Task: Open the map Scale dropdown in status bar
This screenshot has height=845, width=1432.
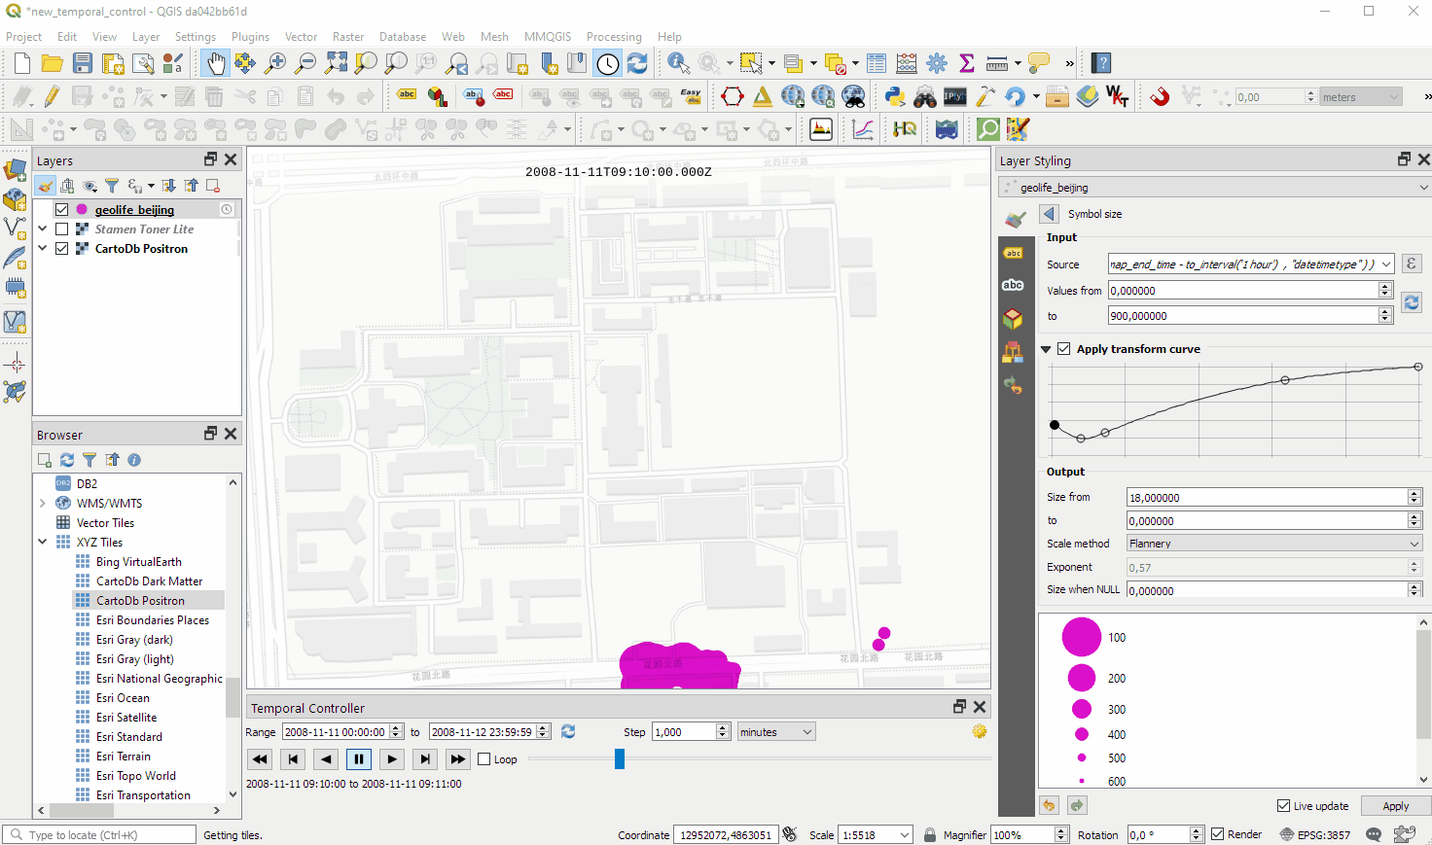Action: coord(905,835)
